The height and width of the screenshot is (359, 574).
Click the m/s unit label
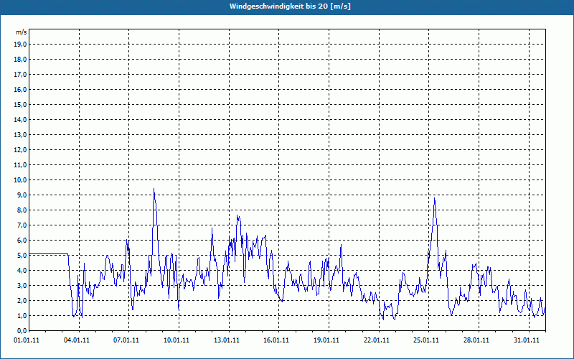coord(22,32)
